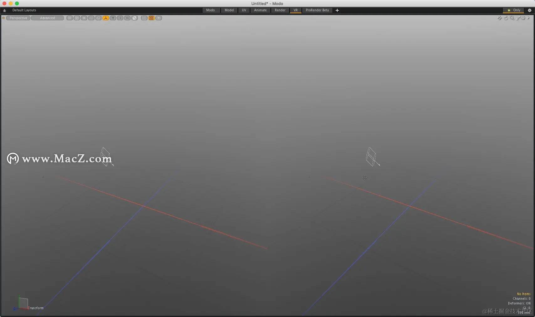Viewport: 535px width, 317px height.
Task: Toggle the third viewport option icon after Advanced
Action: point(84,18)
